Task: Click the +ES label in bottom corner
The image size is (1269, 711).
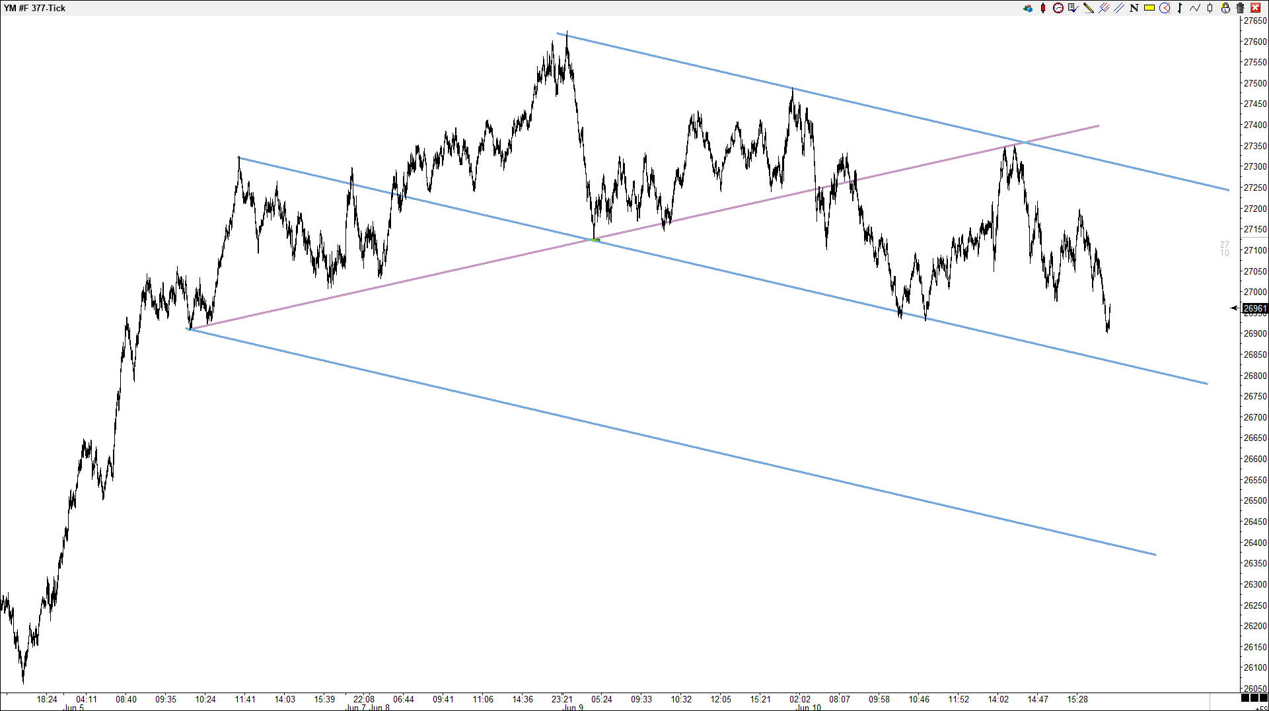Action: click(1261, 708)
